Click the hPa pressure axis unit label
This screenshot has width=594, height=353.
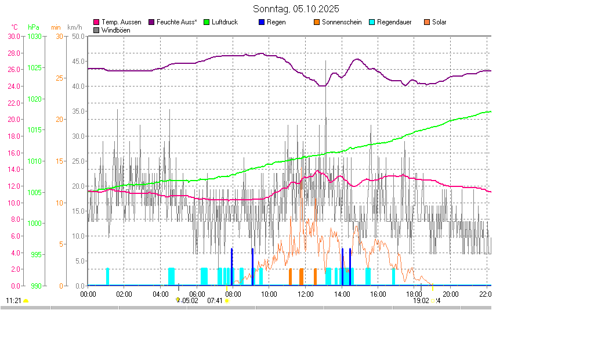coord(34,27)
